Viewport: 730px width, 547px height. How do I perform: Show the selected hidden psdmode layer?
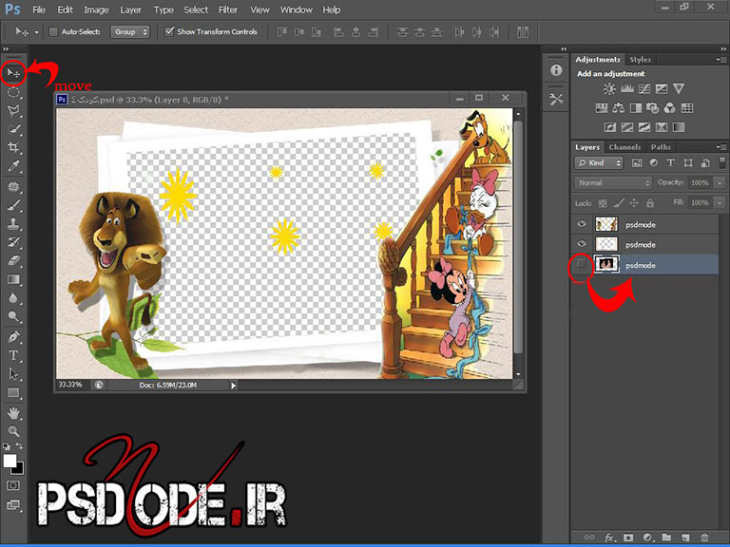click(x=582, y=264)
